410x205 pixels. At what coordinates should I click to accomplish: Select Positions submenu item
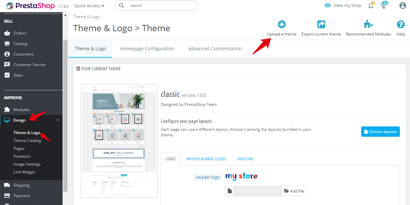(x=22, y=156)
